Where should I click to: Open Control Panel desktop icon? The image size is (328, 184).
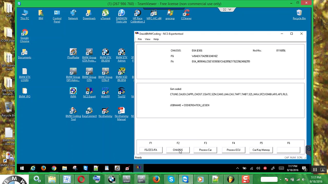[57, 16]
